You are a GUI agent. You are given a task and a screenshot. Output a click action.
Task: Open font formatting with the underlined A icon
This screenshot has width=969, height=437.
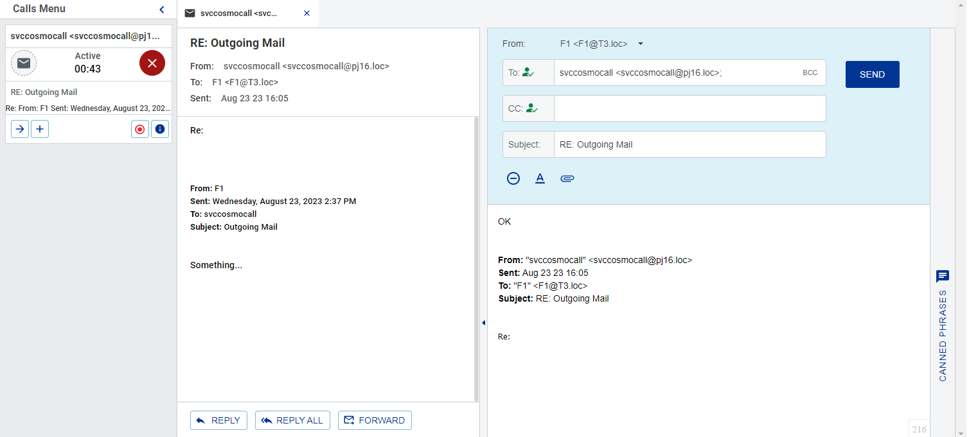point(540,178)
